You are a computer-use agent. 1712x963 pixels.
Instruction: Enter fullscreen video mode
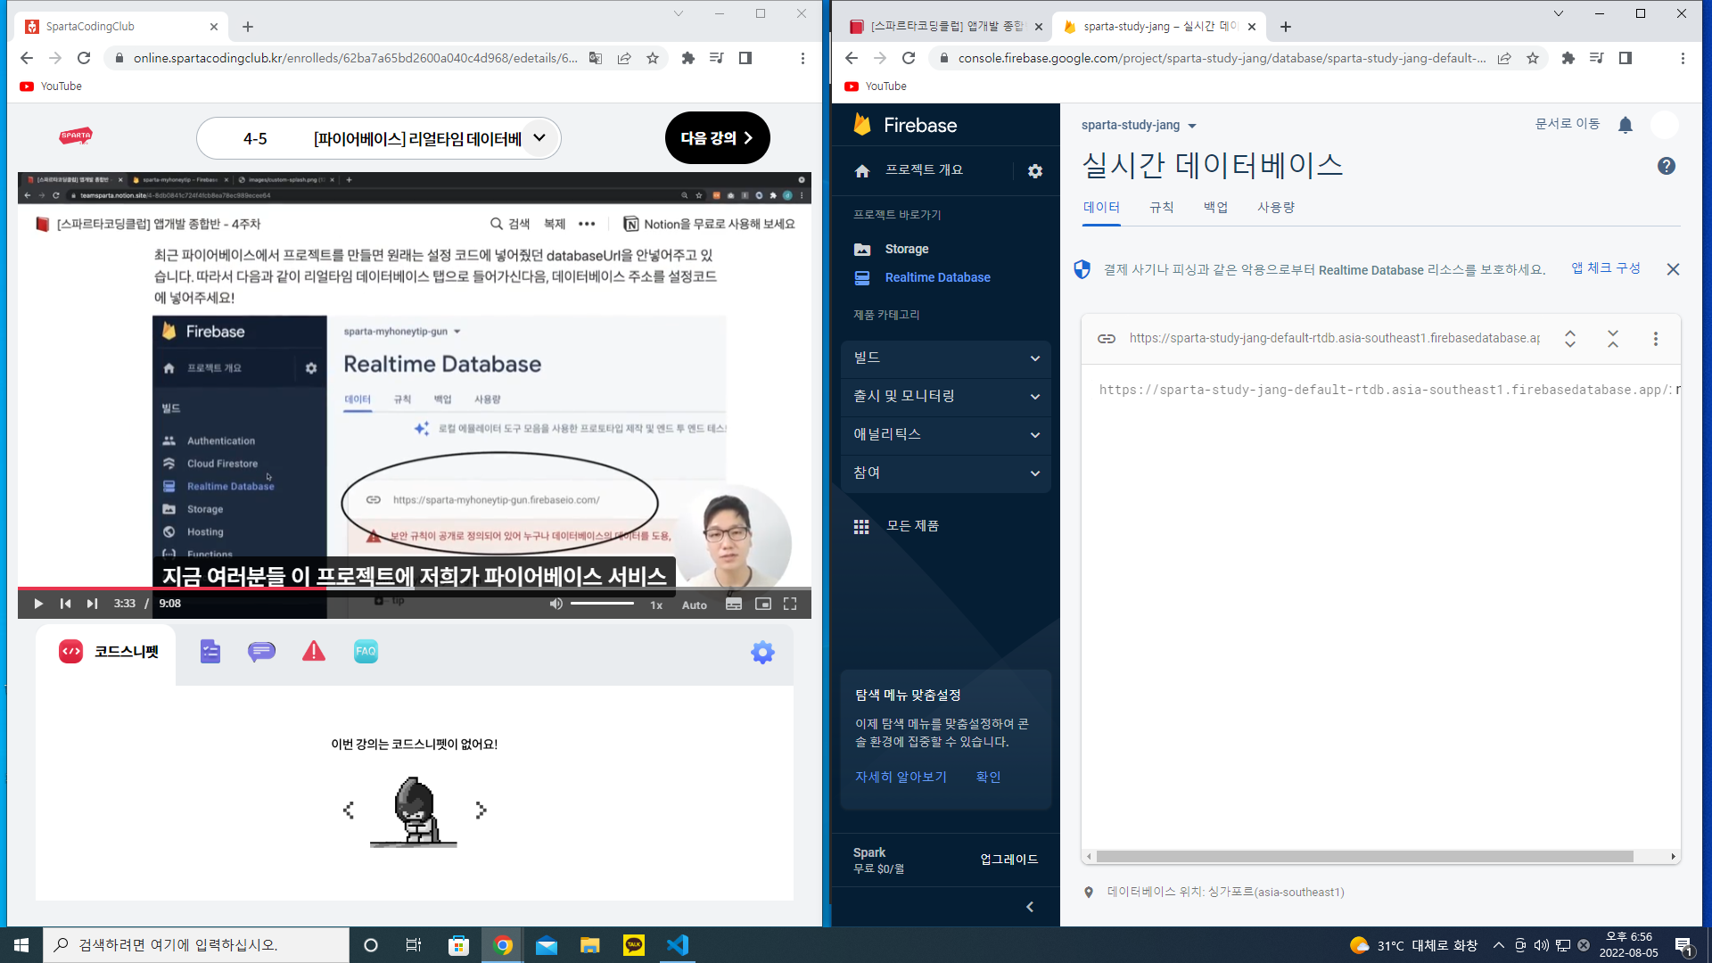tap(790, 604)
